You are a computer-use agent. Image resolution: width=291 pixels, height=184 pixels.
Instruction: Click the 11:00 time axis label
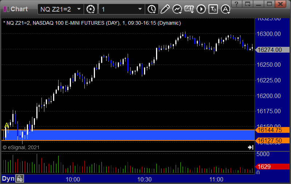[216, 179]
